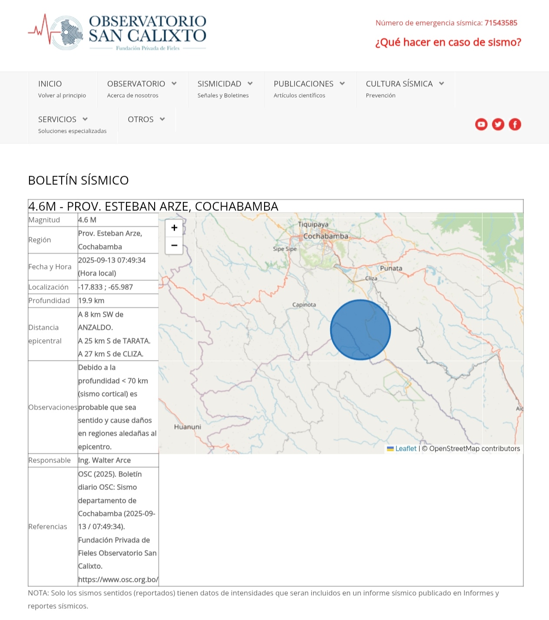This screenshot has width=549, height=620.
Task: Click the 'Observaciones' row label
Action: tap(53, 407)
